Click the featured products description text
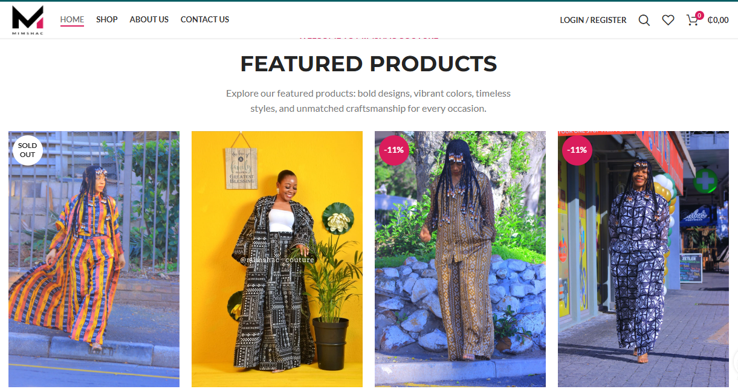 pos(369,101)
